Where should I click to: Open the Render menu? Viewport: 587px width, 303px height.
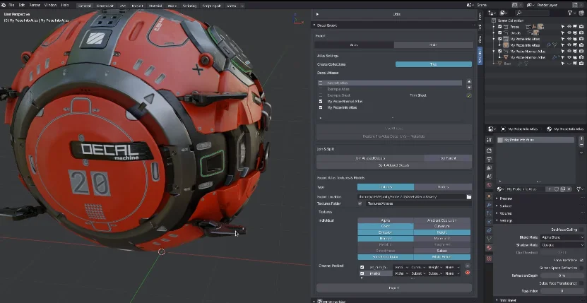tap(35, 5)
